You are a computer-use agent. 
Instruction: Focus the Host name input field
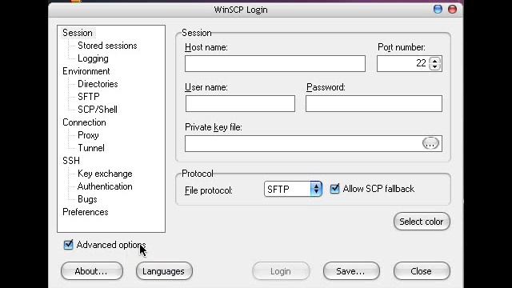tap(275, 63)
